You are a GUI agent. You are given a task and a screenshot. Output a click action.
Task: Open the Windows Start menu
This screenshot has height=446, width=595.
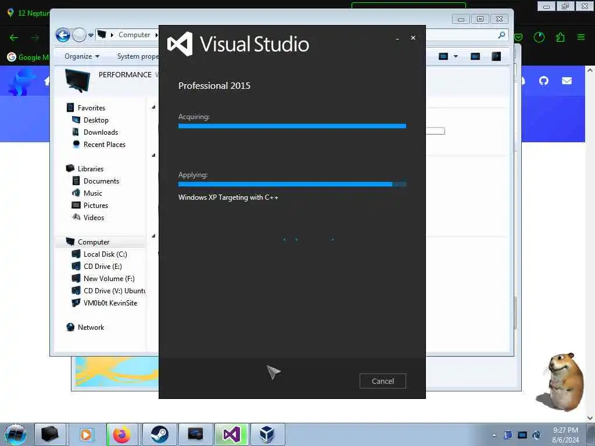click(15, 434)
